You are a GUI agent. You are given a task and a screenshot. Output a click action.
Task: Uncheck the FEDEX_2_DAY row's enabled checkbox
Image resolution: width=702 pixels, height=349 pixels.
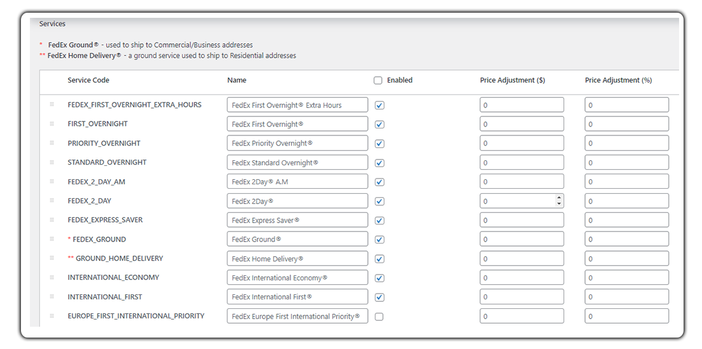pos(380,202)
